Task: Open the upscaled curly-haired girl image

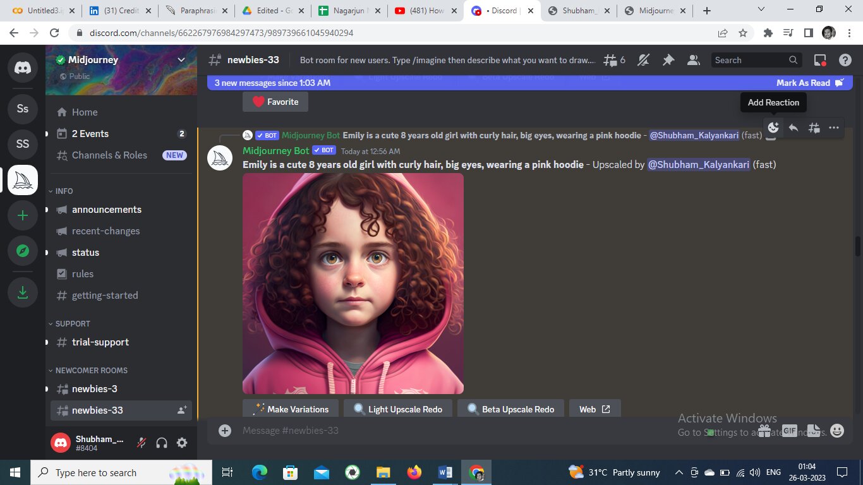Action: [x=353, y=284]
